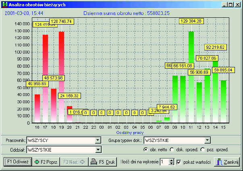Click F2 Poprz previous arrow button
This screenshot has height=171, width=243.
pyautogui.click(x=45, y=162)
